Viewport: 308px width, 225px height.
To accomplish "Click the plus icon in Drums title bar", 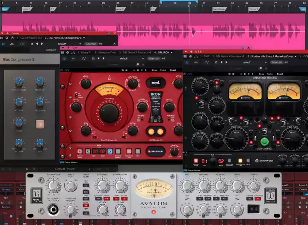I will point(7,33).
